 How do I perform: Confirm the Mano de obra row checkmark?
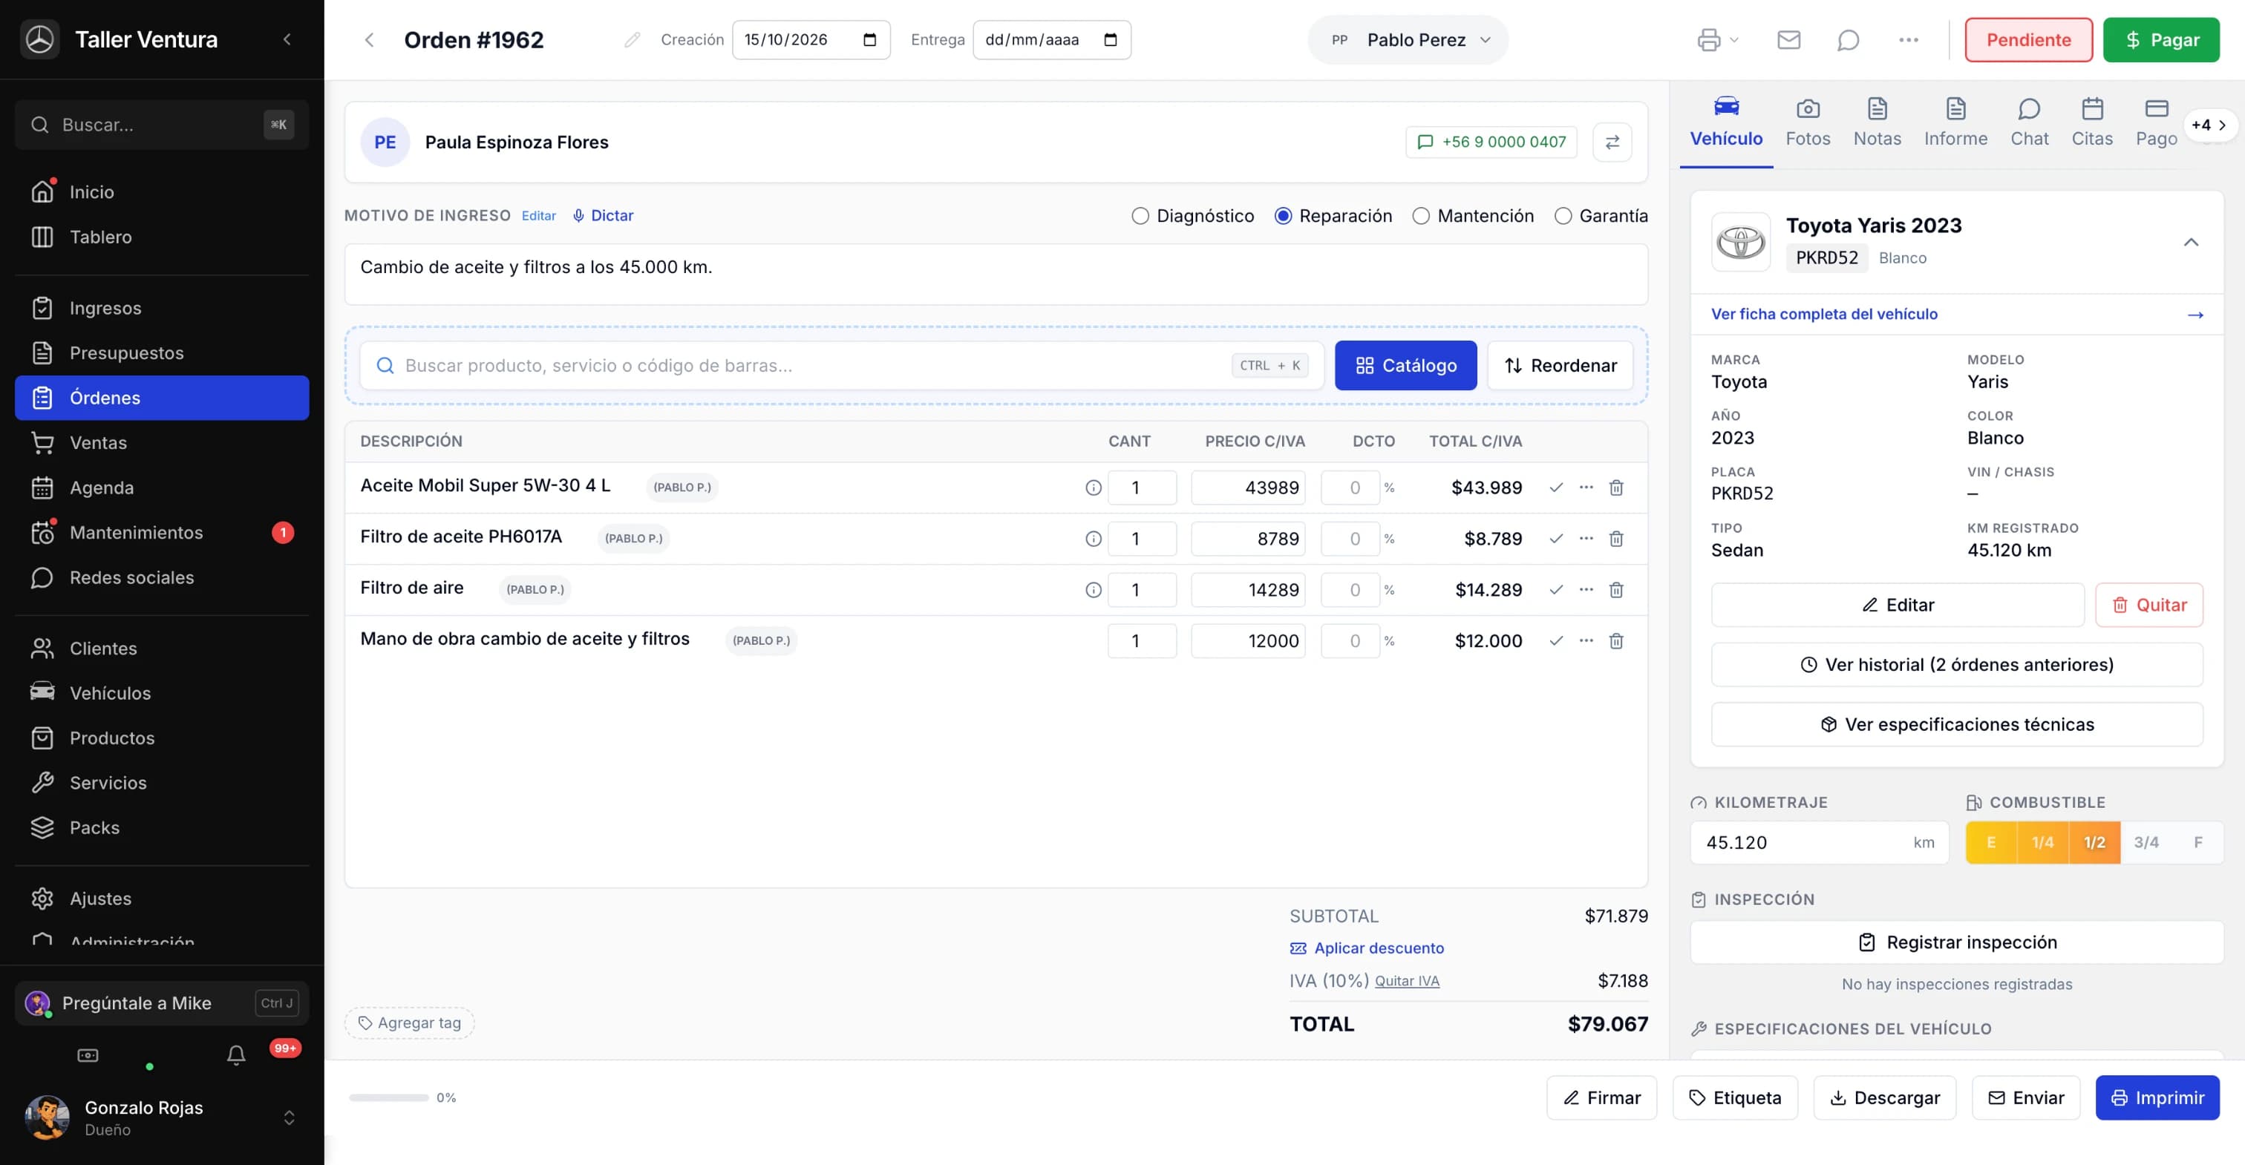click(1555, 640)
